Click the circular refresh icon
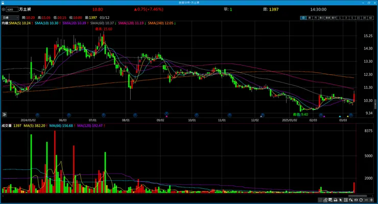Screen dimensions: 378x204 [x=361, y=200]
